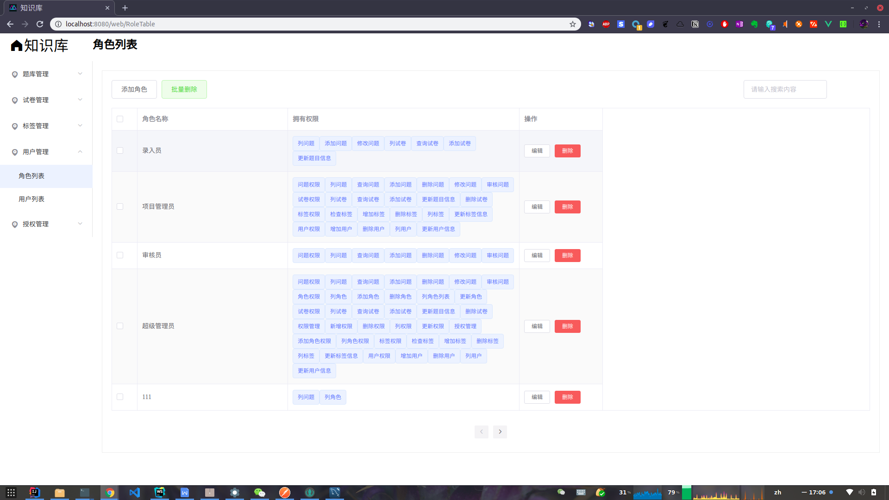Open the Visual Studio Code taskbar icon
This screenshot has width=889, height=500.
pos(135,493)
